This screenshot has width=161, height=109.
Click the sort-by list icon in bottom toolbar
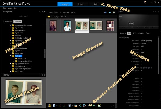click(x=54, y=106)
